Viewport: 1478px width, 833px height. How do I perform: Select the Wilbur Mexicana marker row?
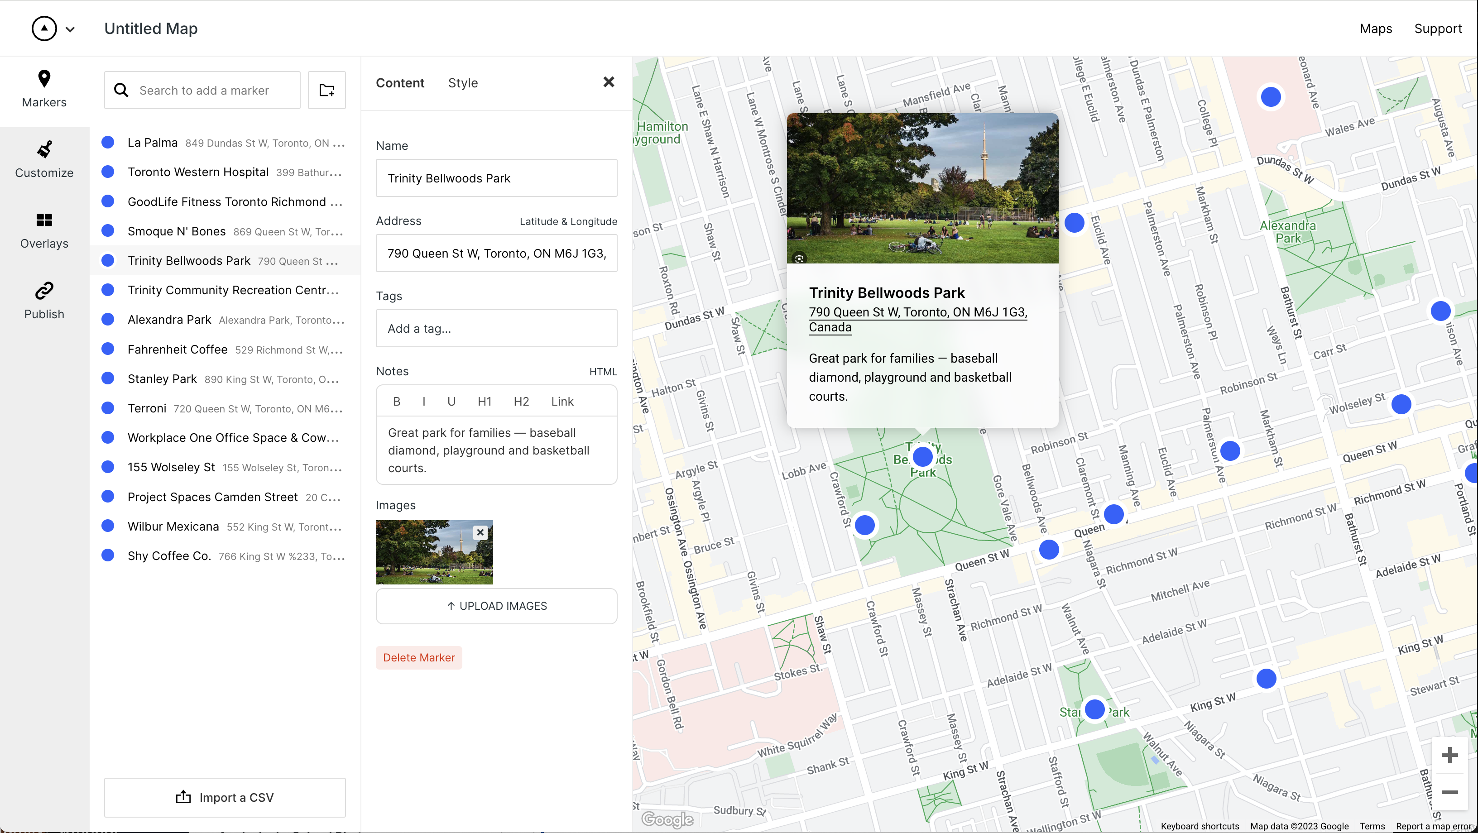(x=225, y=527)
